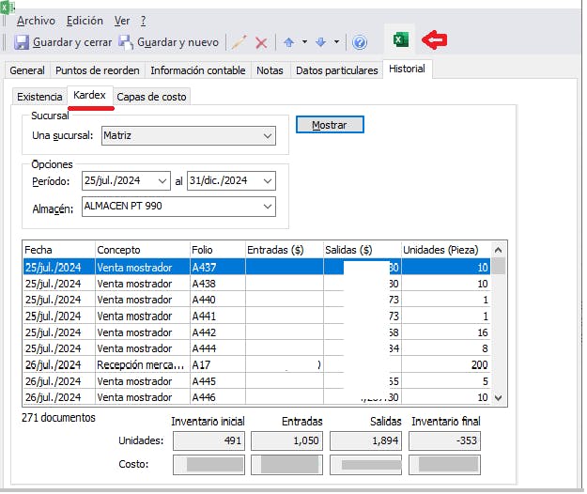Open the period end date picker
This screenshot has height=494, width=587.
(x=267, y=180)
